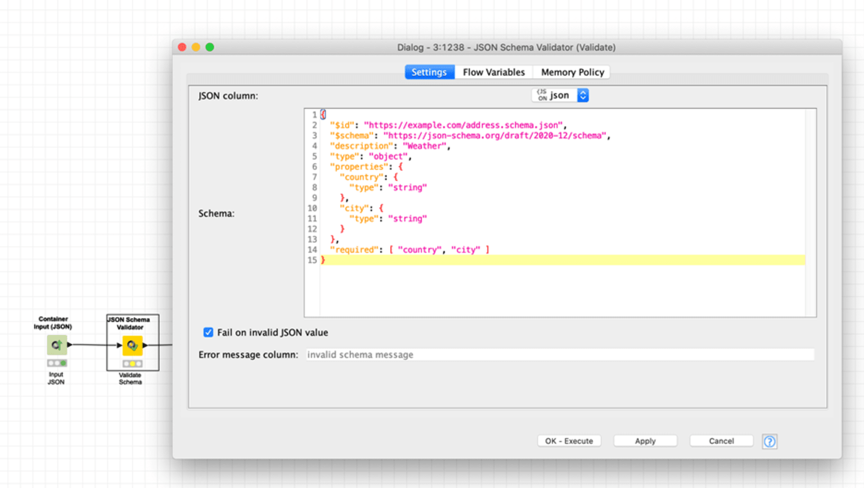Click the "type": "object" line
Screen dimensions: 864x488
coord(371,156)
